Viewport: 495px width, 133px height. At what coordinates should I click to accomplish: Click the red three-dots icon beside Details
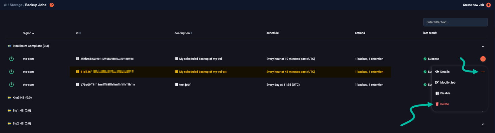pyautogui.click(x=483, y=72)
